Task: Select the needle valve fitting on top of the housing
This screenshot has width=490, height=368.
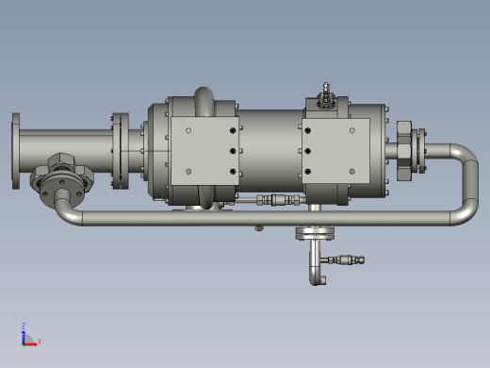Action: pos(326,95)
